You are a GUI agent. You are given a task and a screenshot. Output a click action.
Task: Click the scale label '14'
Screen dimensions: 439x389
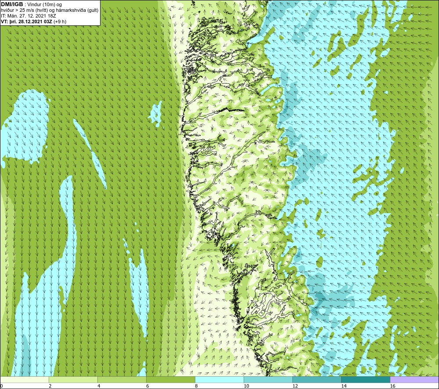coord(344,386)
